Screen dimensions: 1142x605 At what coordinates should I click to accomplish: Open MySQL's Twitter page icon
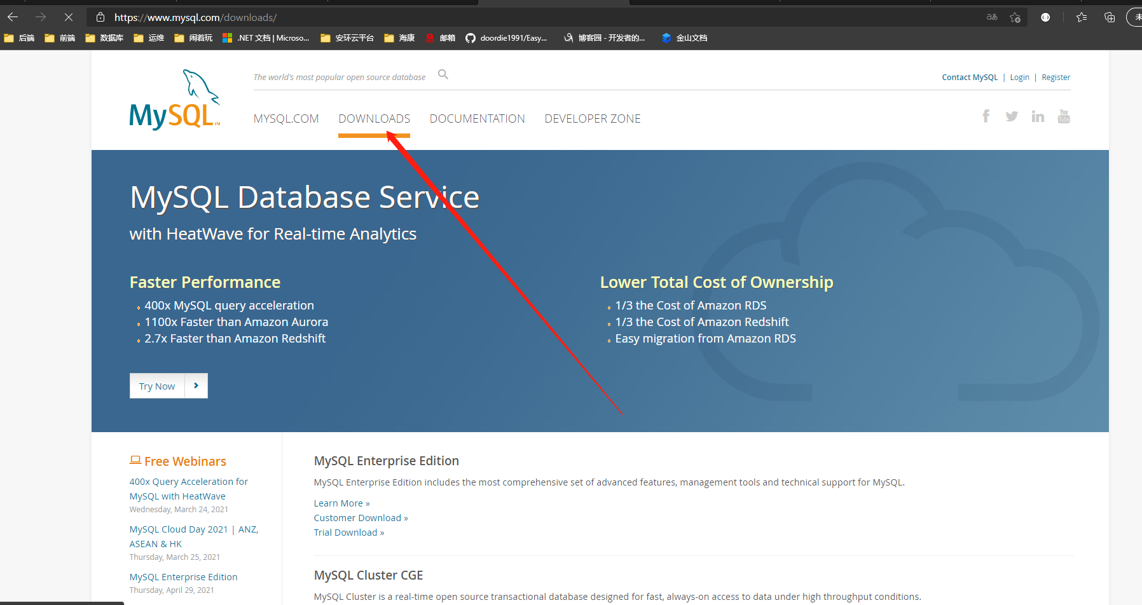click(x=1012, y=116)
